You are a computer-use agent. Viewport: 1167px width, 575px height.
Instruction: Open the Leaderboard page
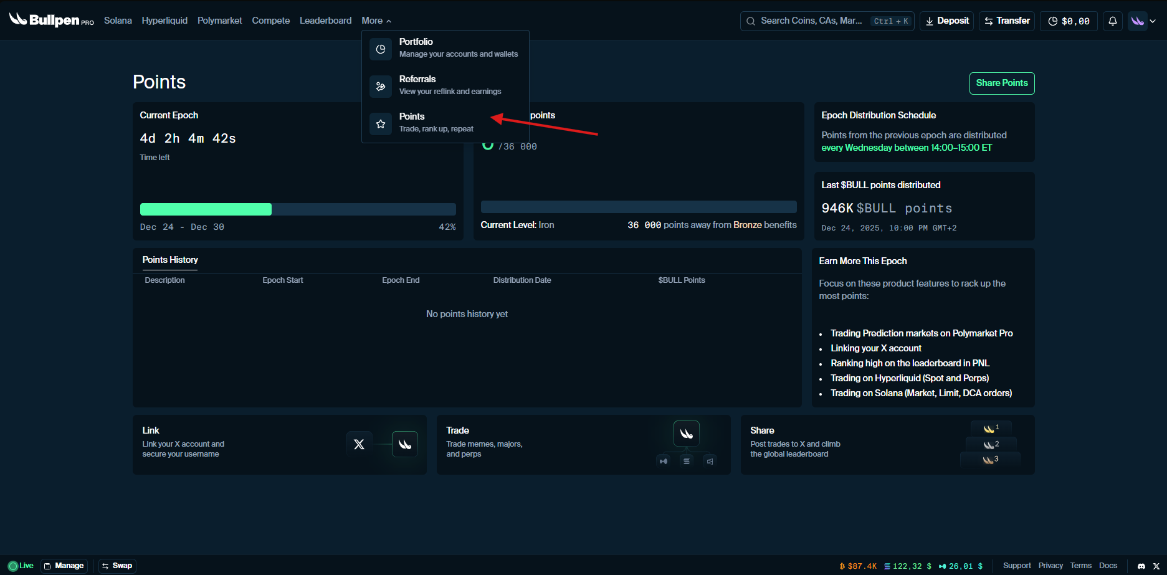click(325, 21)
